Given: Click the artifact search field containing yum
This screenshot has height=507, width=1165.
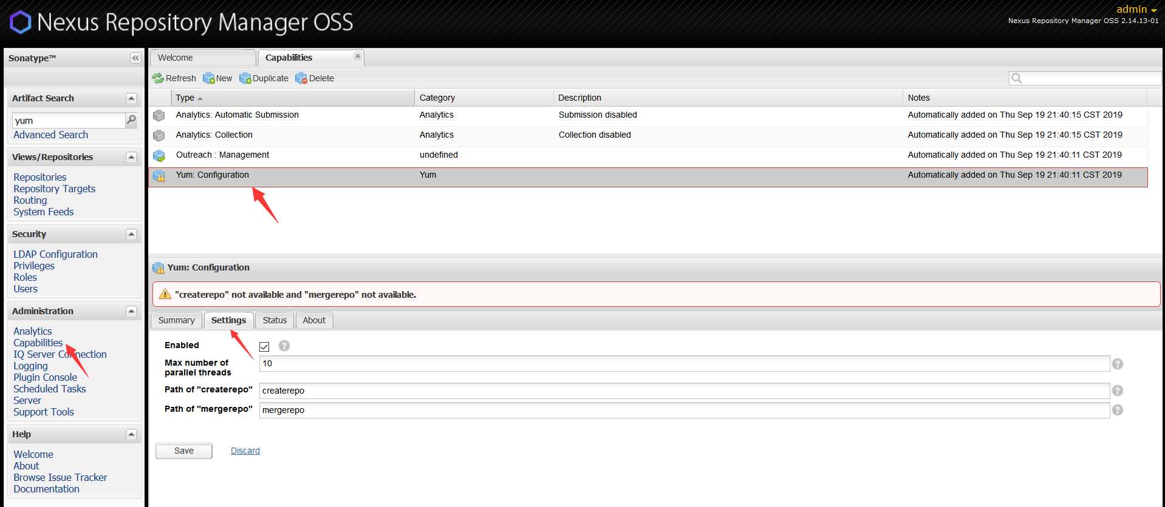Looking at the screenshot, I should pyautogui.click(x=69, y=120).
